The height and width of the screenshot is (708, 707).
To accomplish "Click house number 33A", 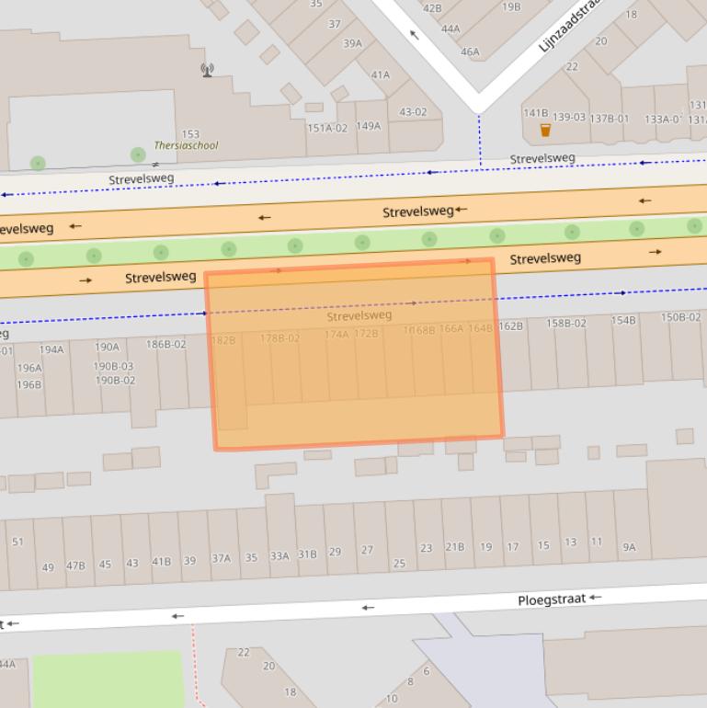I will point(279,556).
